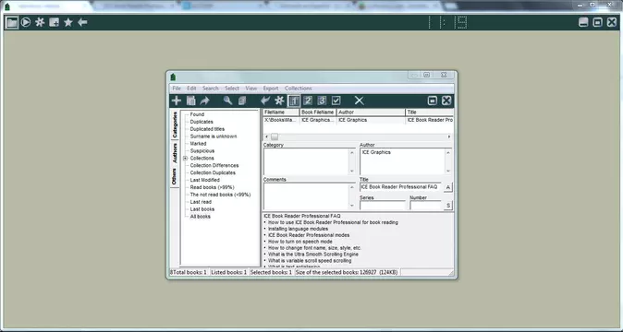The width and height of the screenshot is (623, 332).
Task: Select Last read tree item
Action: pos(201,202)
